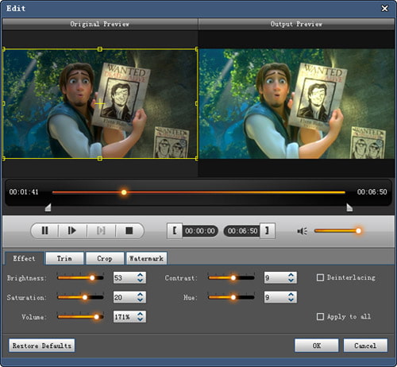
Task: Click the Output Preview header
Action: point(296,24)
